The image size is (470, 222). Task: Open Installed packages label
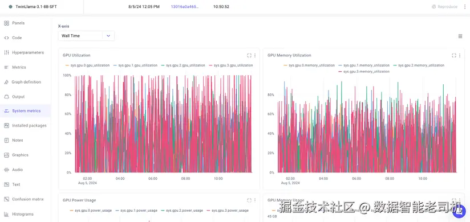tap(30, 126)
